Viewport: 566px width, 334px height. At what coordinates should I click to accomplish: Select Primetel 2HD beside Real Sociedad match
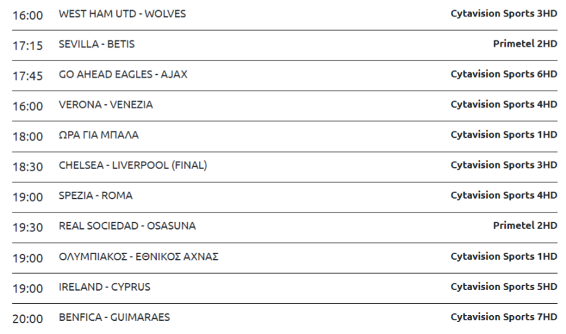525,226
